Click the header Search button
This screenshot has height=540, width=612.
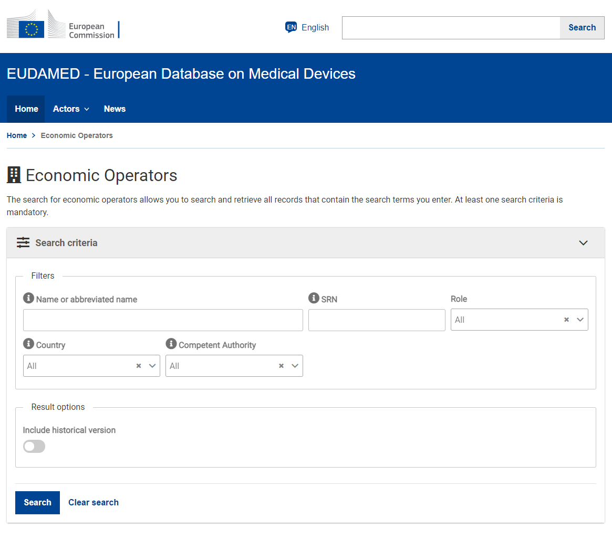pyautogui.click(x=582, y=28)
